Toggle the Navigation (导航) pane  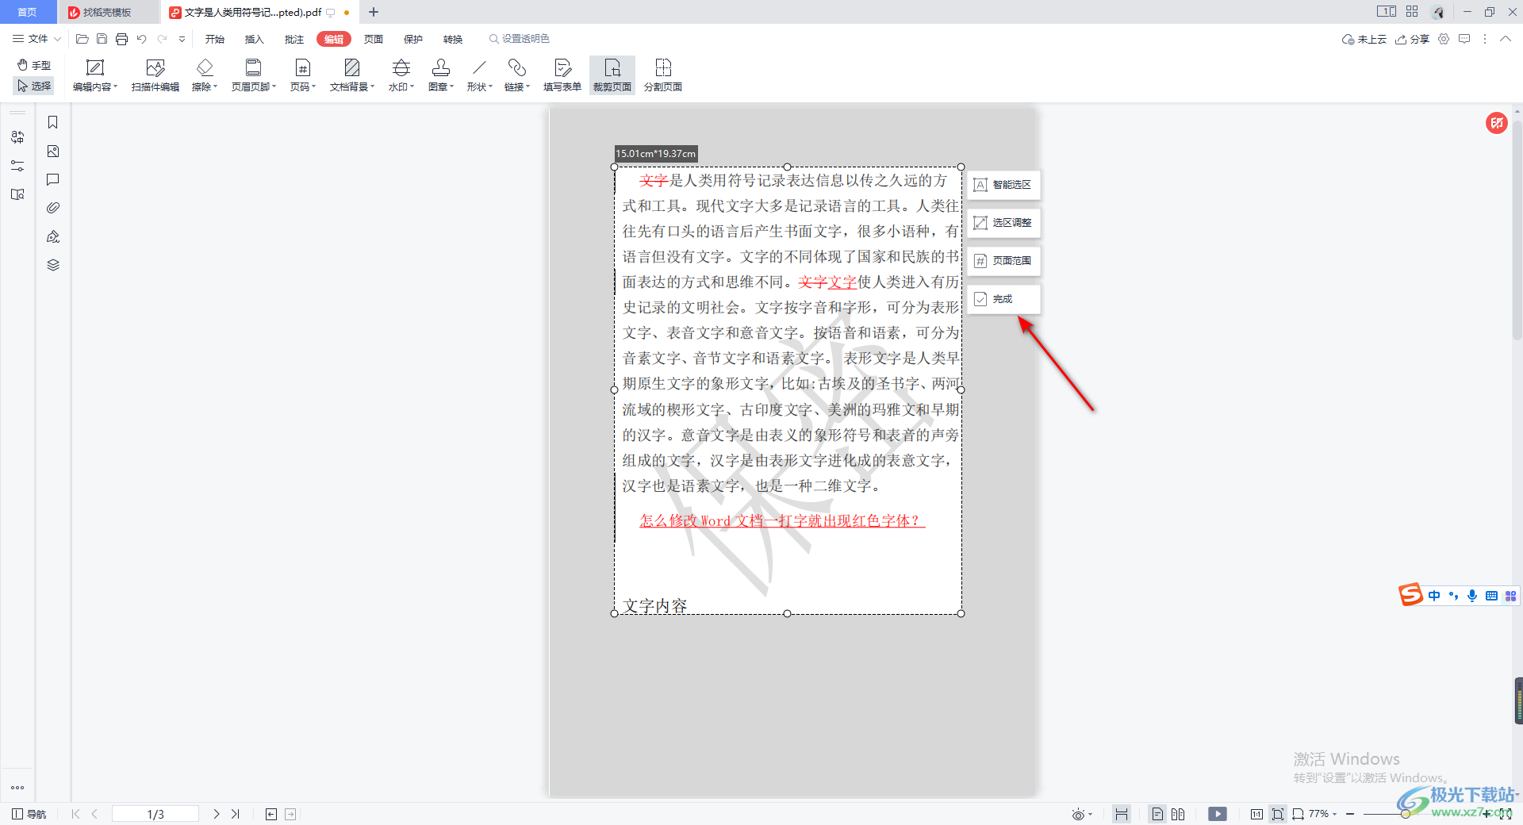(29, 814)
